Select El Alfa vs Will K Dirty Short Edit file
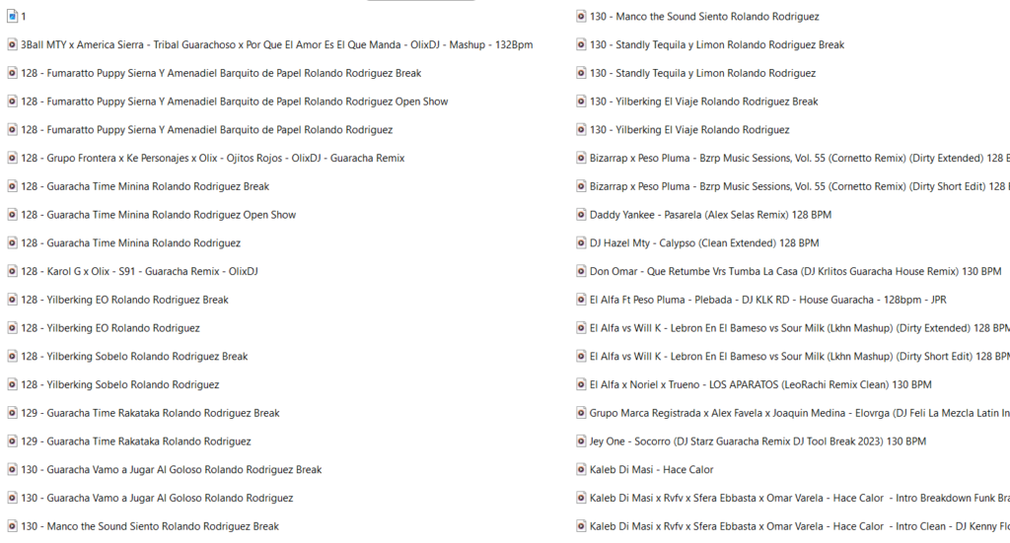 tap(799, 357)
